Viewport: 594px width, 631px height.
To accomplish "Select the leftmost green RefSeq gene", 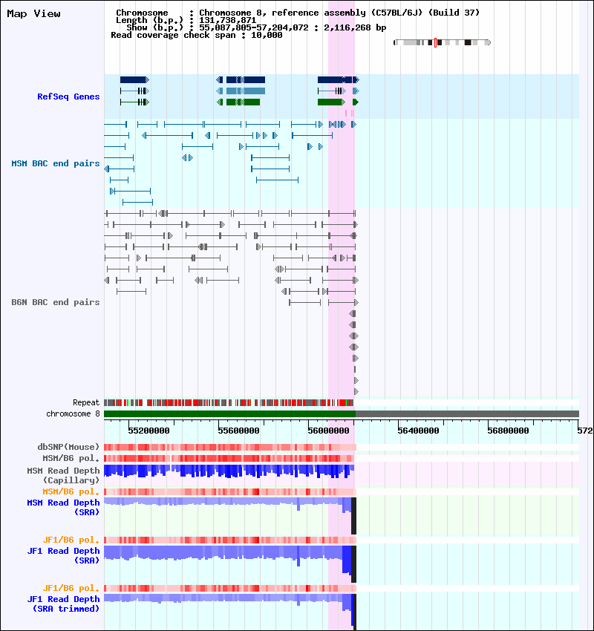I will click(135, 102).
